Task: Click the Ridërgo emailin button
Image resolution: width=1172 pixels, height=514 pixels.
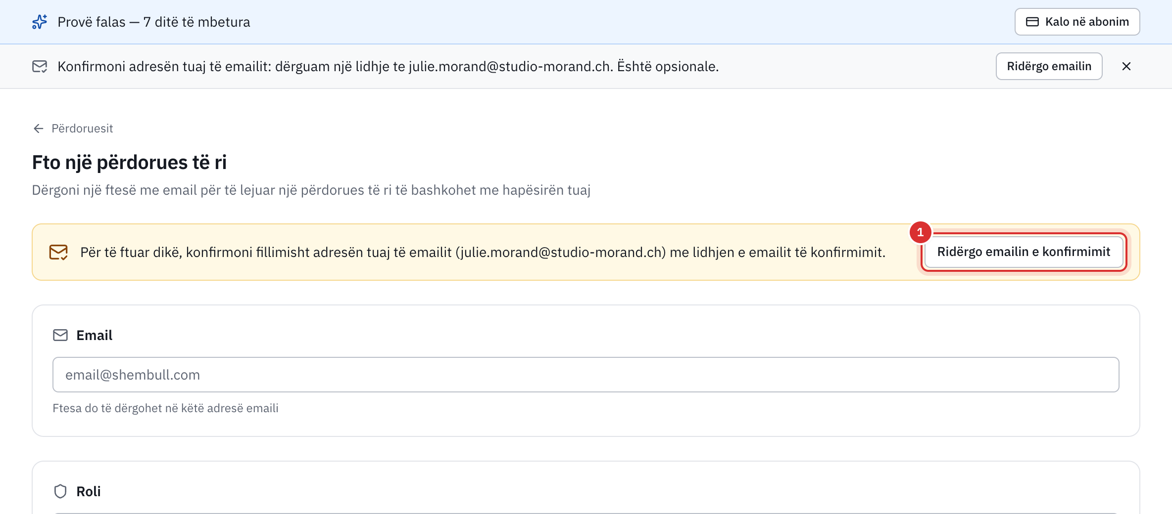Action: pyautogui.click(x=1049, y=66)
